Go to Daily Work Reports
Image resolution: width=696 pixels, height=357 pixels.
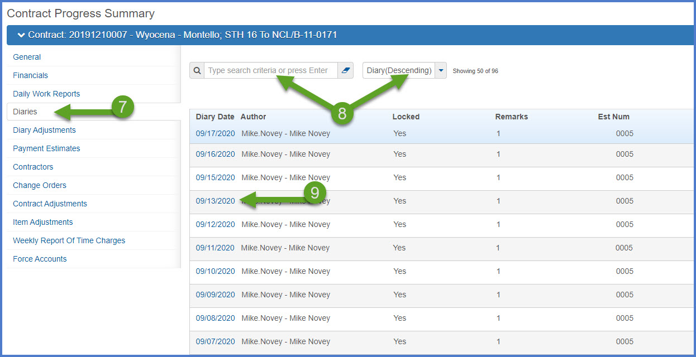[46, 94]
